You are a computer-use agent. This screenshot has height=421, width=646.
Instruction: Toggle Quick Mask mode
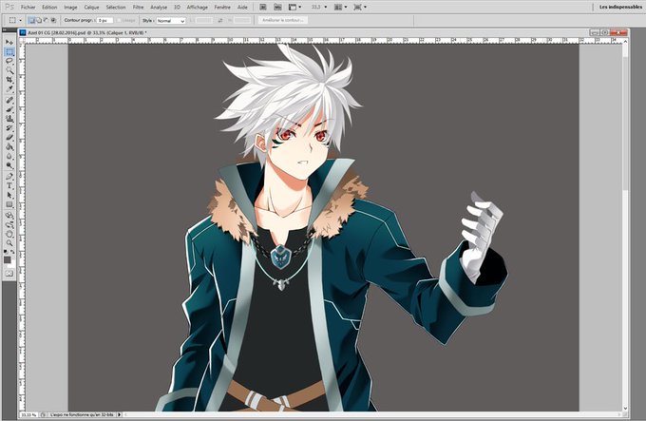9,274
